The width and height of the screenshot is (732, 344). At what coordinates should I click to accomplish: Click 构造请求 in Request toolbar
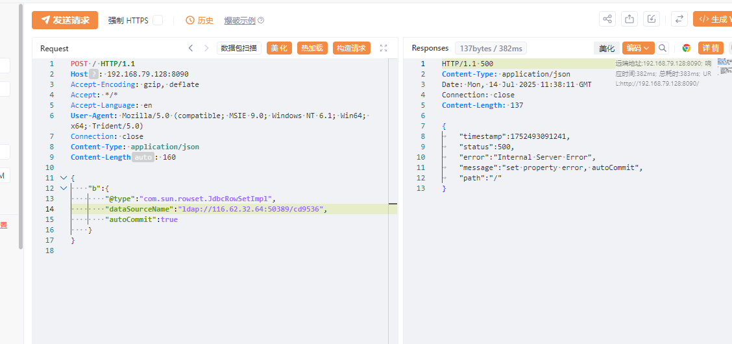351,48
